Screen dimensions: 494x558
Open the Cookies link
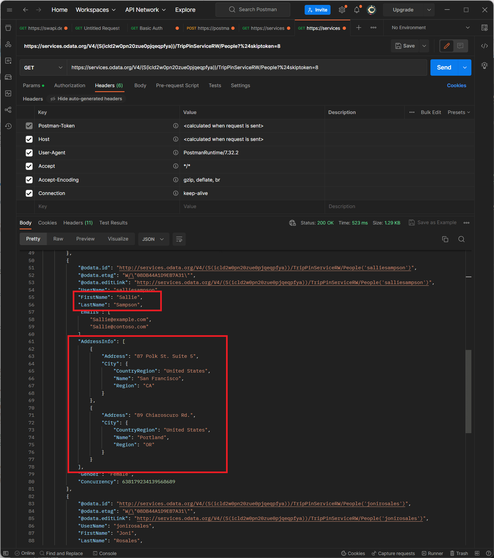point(456,86)
